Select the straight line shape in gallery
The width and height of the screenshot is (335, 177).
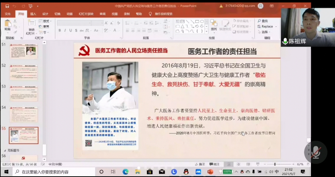(x=187, y=21)
